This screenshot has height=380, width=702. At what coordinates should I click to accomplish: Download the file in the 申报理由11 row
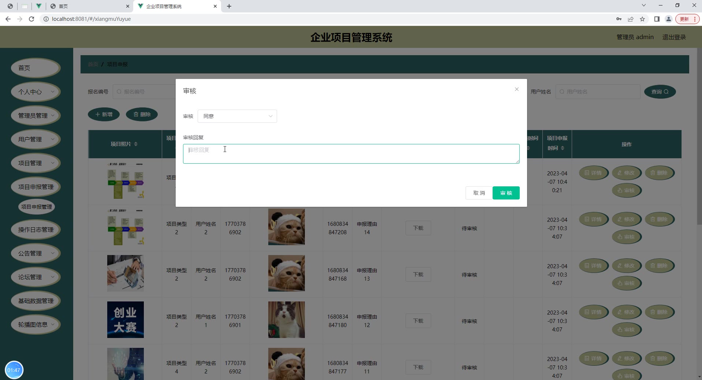click(418, 367)
